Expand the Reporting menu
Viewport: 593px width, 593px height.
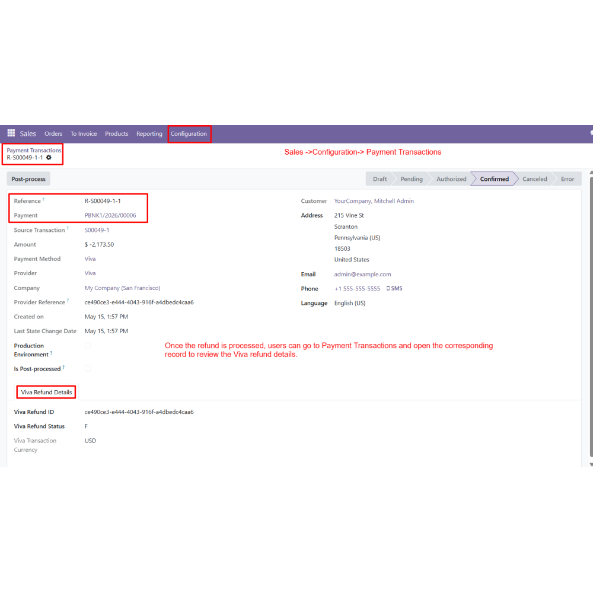[x=149, y=133]
